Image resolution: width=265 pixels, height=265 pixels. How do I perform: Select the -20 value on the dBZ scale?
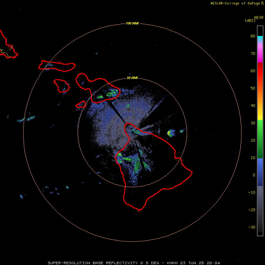[252, 210]
